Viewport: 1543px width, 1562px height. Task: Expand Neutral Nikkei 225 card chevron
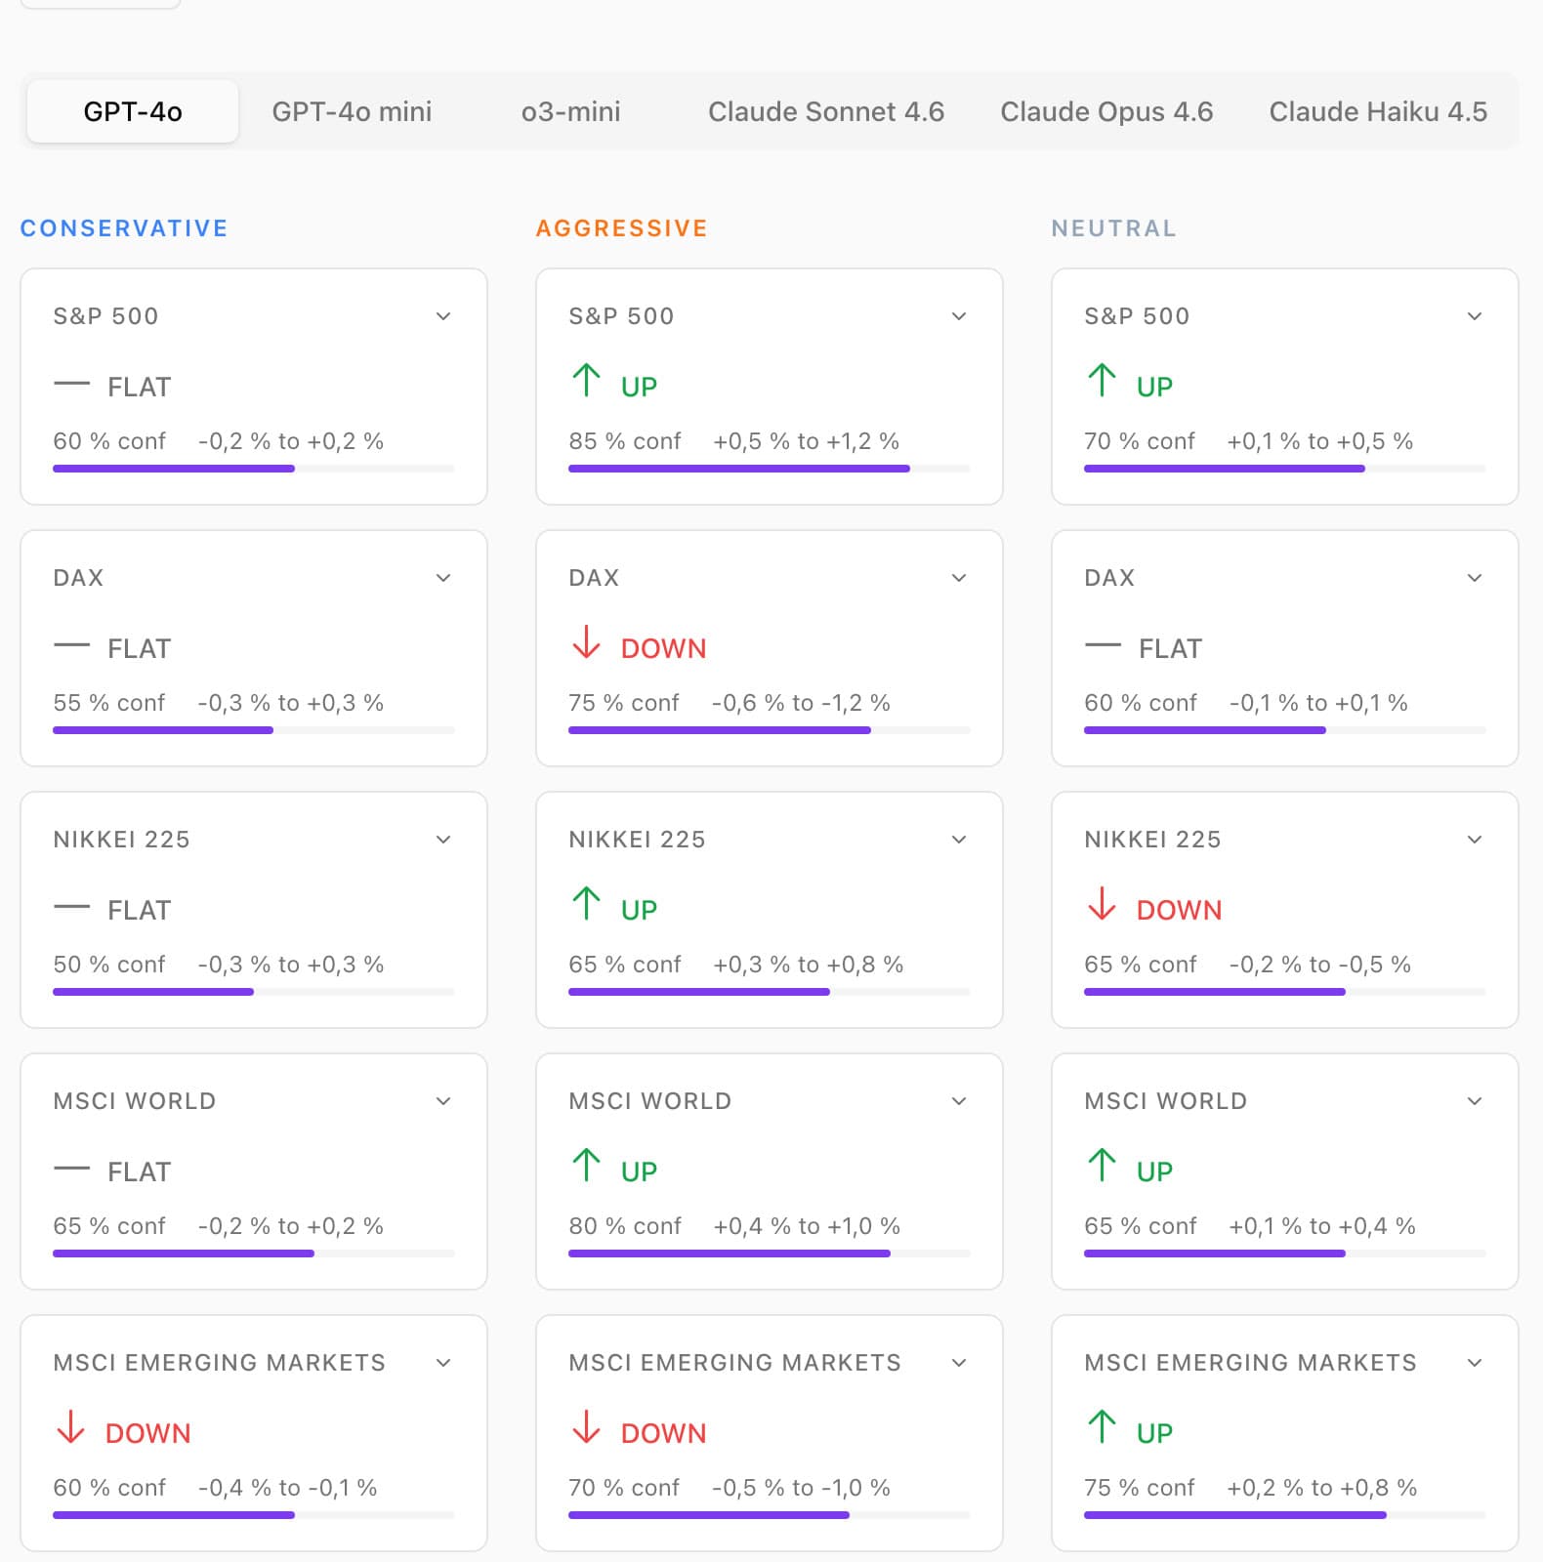1475,840
